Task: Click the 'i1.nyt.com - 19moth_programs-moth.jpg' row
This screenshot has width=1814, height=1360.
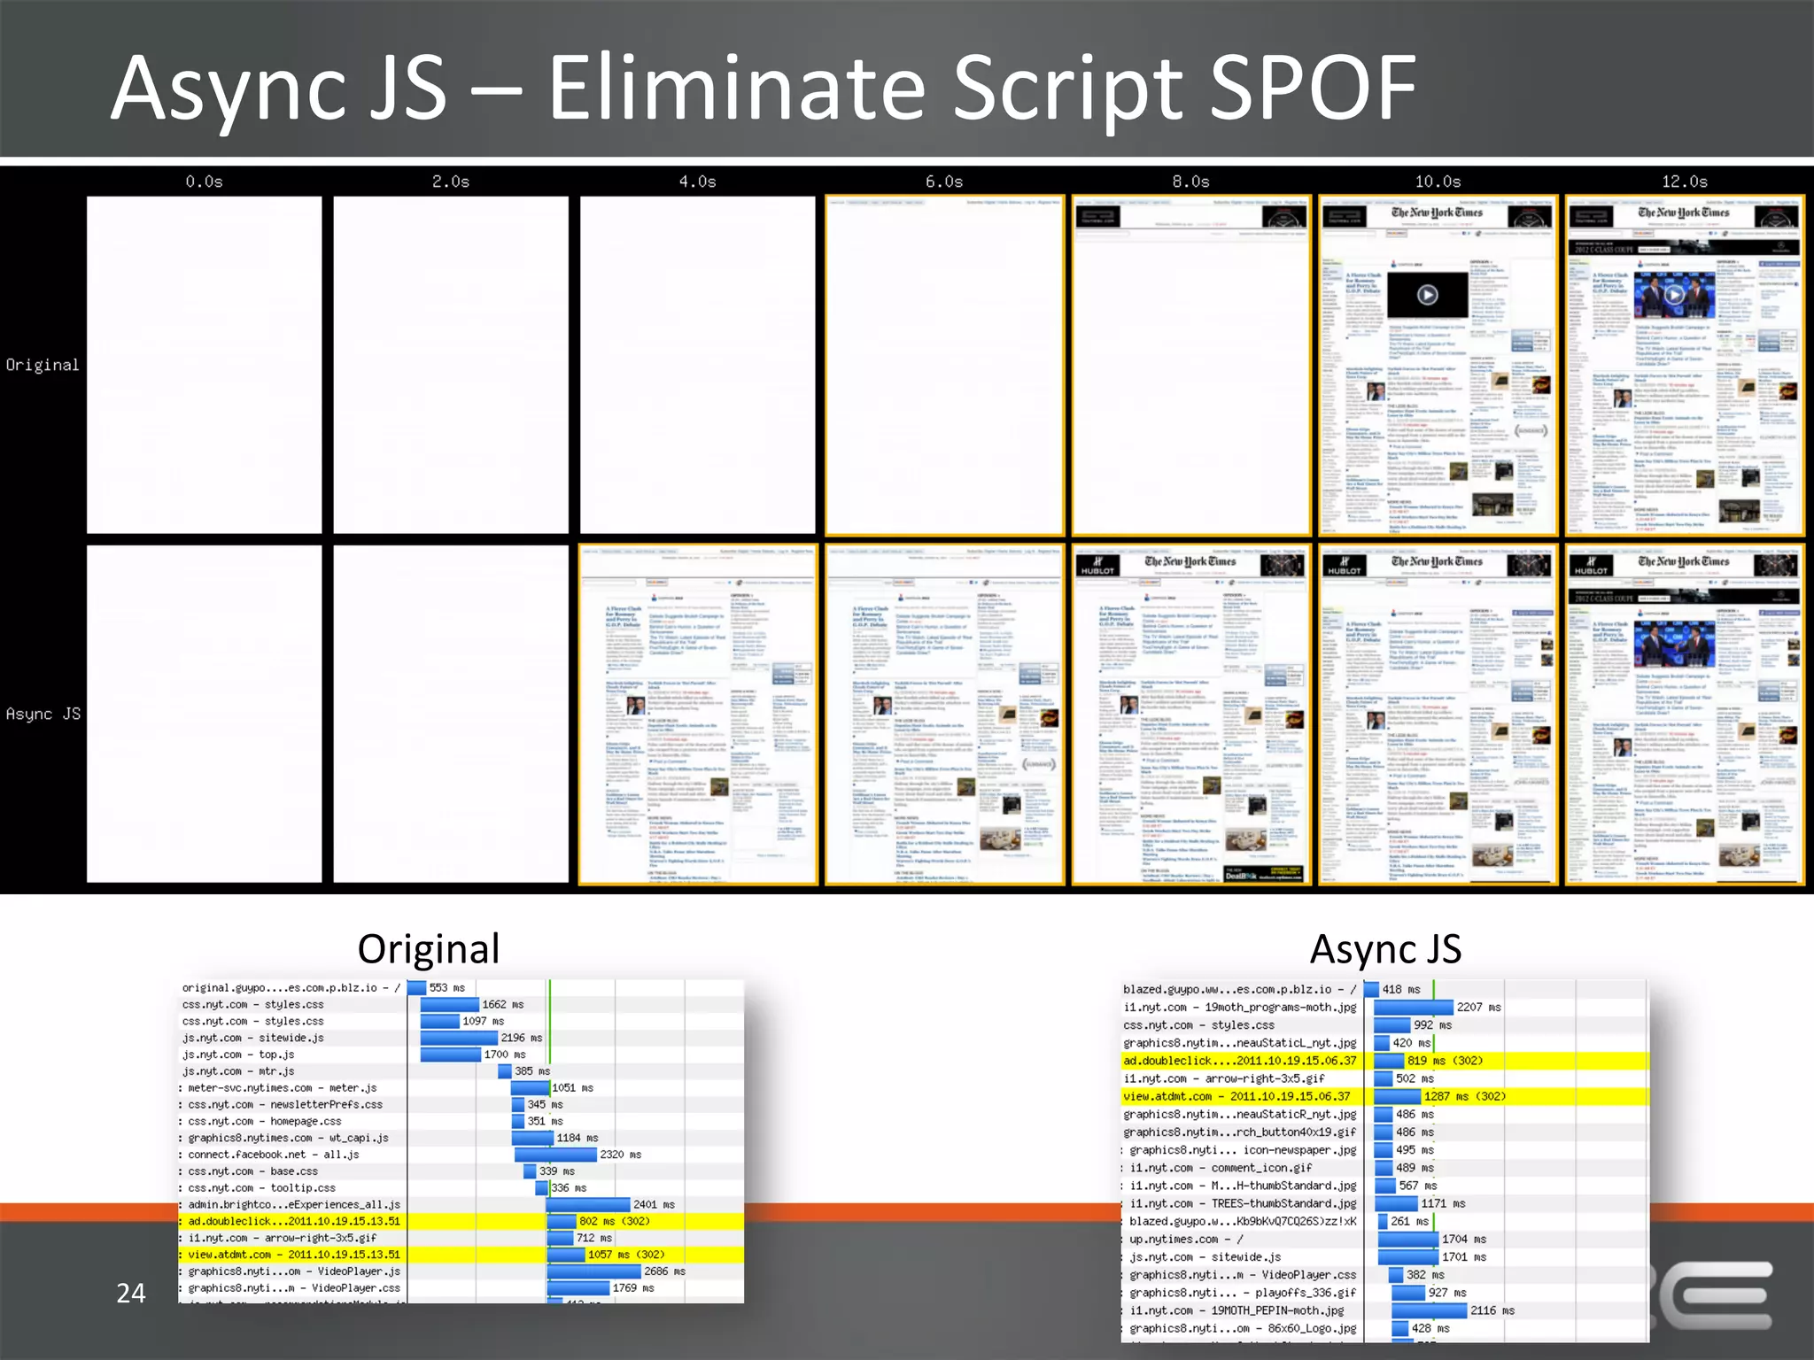Action: (1384, 1008)
